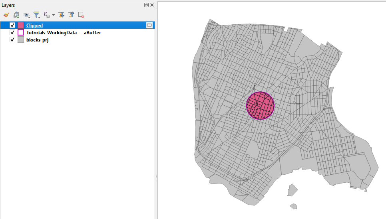The image size is (386, 219).
Task: Click the Collapse All layers icon
Action: (x=71, y=15)
